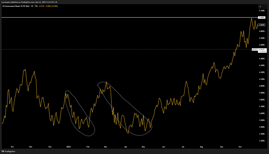Viewport: 269px width, 154px height.
Task: Click the Jun label on time axis
Action: point(163,147)
